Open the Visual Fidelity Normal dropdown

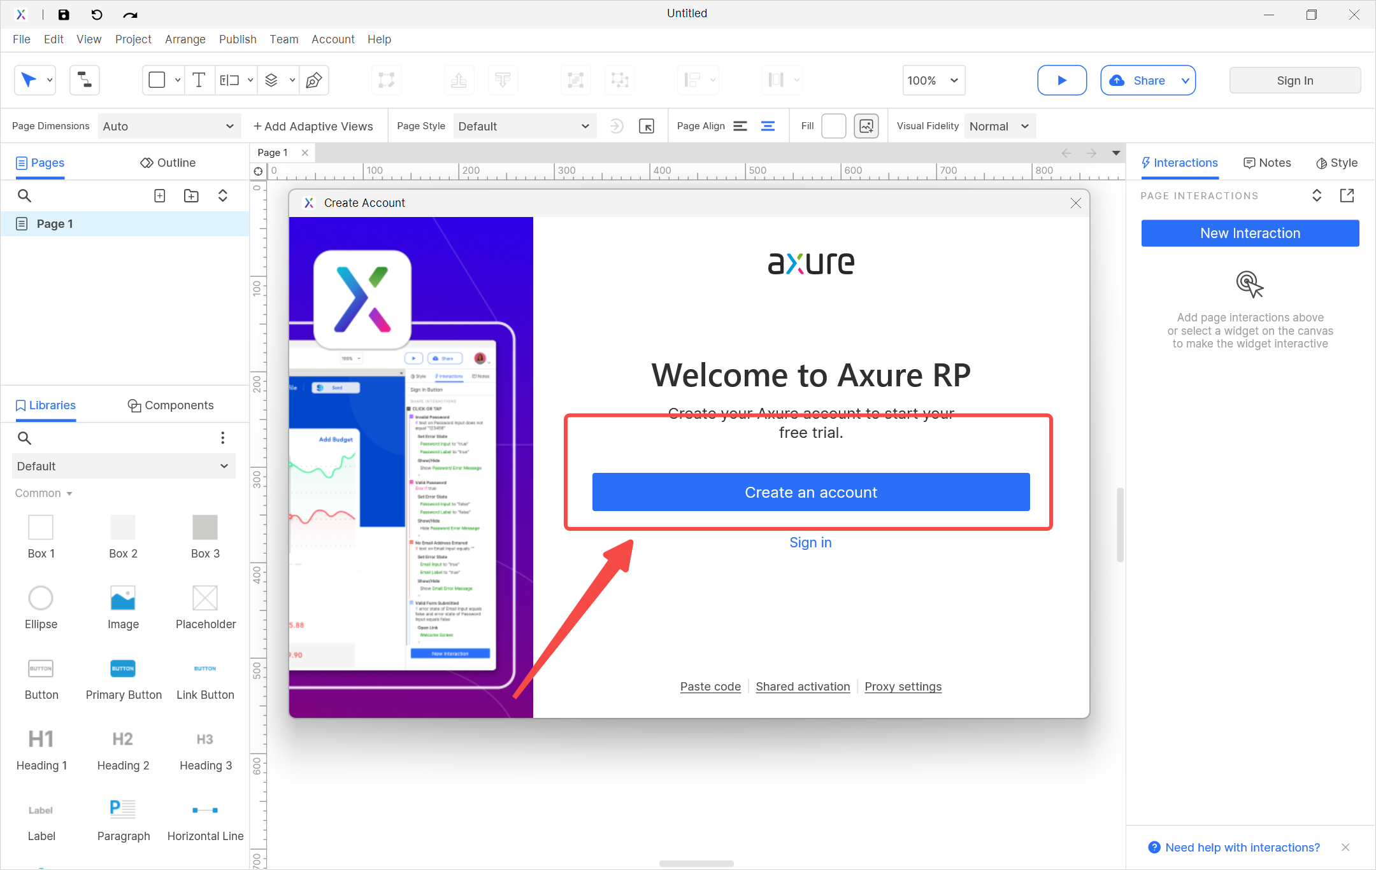coord(1000,126)
